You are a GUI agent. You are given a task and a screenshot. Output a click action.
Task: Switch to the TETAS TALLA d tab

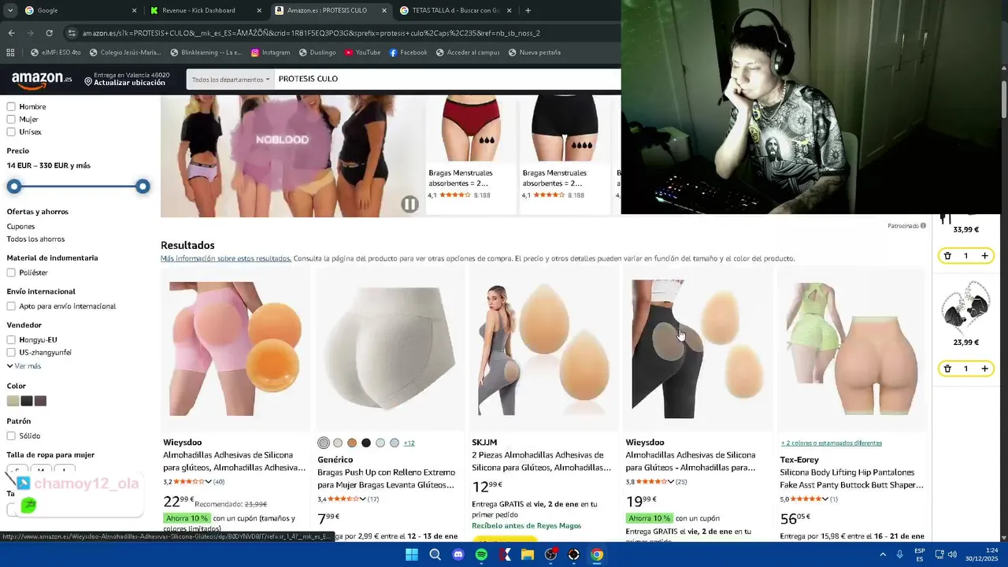point(455,10)
